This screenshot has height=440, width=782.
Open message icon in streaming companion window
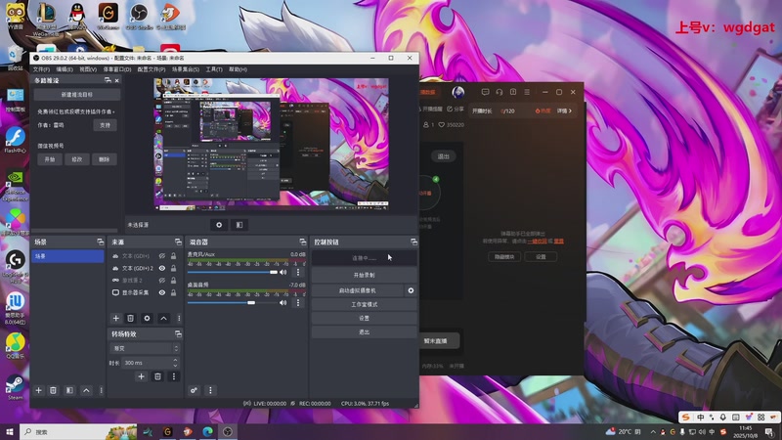pyautogui.click(x=485, y=92)
